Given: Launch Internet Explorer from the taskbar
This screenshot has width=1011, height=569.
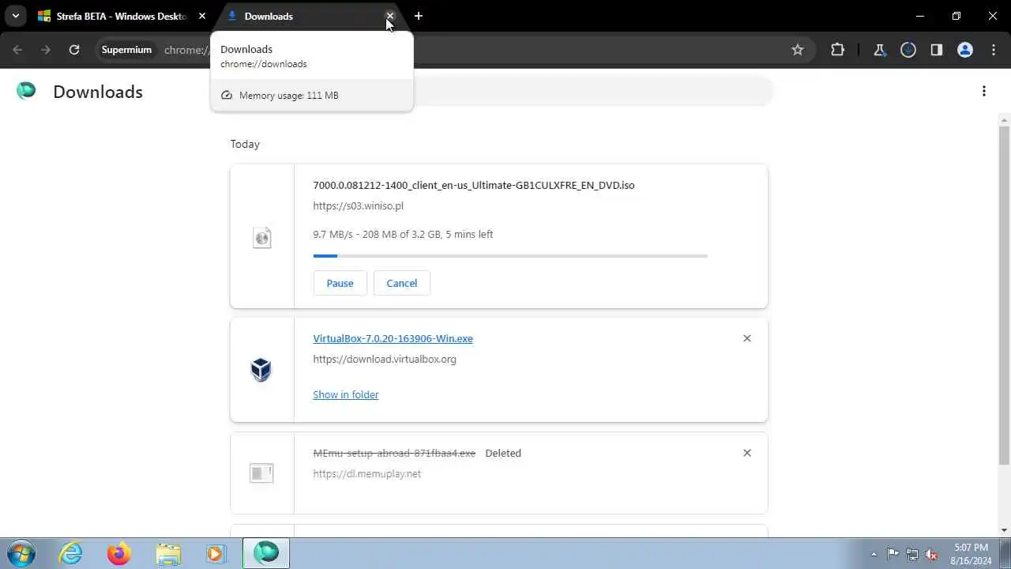Looking at the screenshot, I should coord(71,553).
